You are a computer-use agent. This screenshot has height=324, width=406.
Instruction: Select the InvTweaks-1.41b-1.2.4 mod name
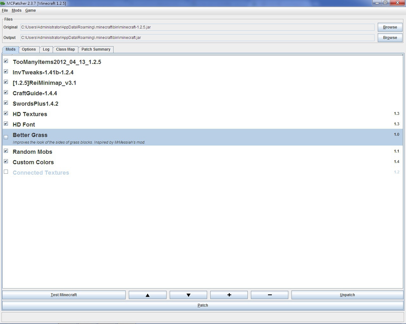pos(43,72)
